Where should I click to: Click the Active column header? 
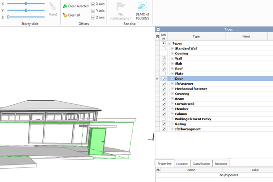click(163, 36)
